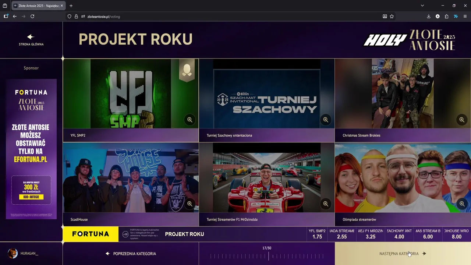Open magnifier on Turniej Szachowy xntentaciona card

(x=326, y=120)
